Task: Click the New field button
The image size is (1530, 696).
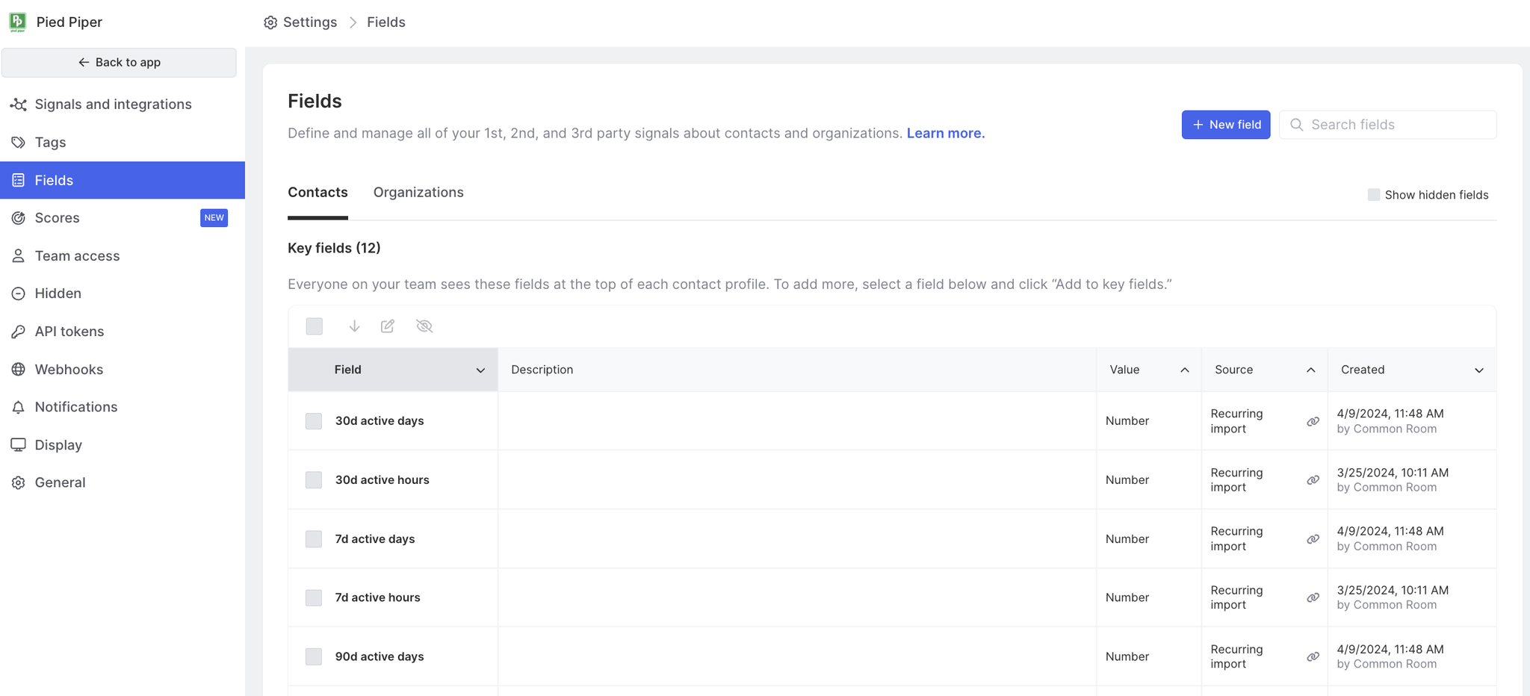Action: tap(1225, 125)
